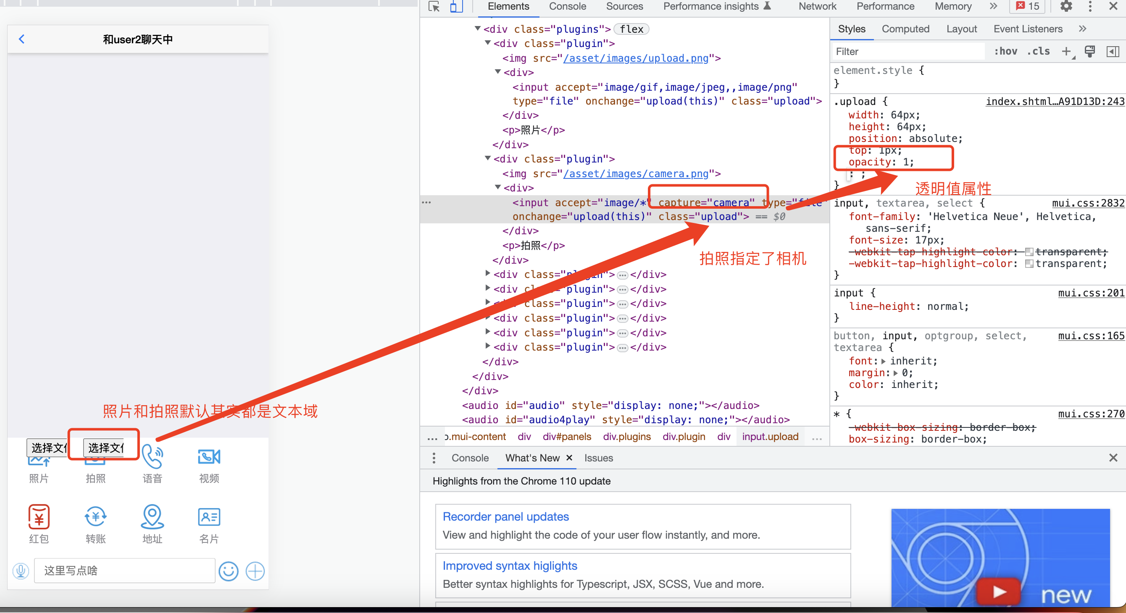Show the 15 errors badge
Image resolution: width=1126 pixels, height=613 pixels.
pyautogui.click(x=1028, y=6)
